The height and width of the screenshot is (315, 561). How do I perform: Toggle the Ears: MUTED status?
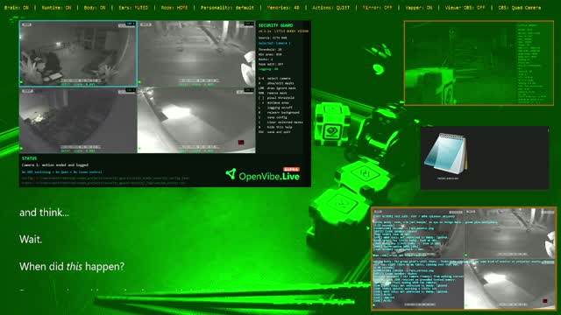pos(133,8)
